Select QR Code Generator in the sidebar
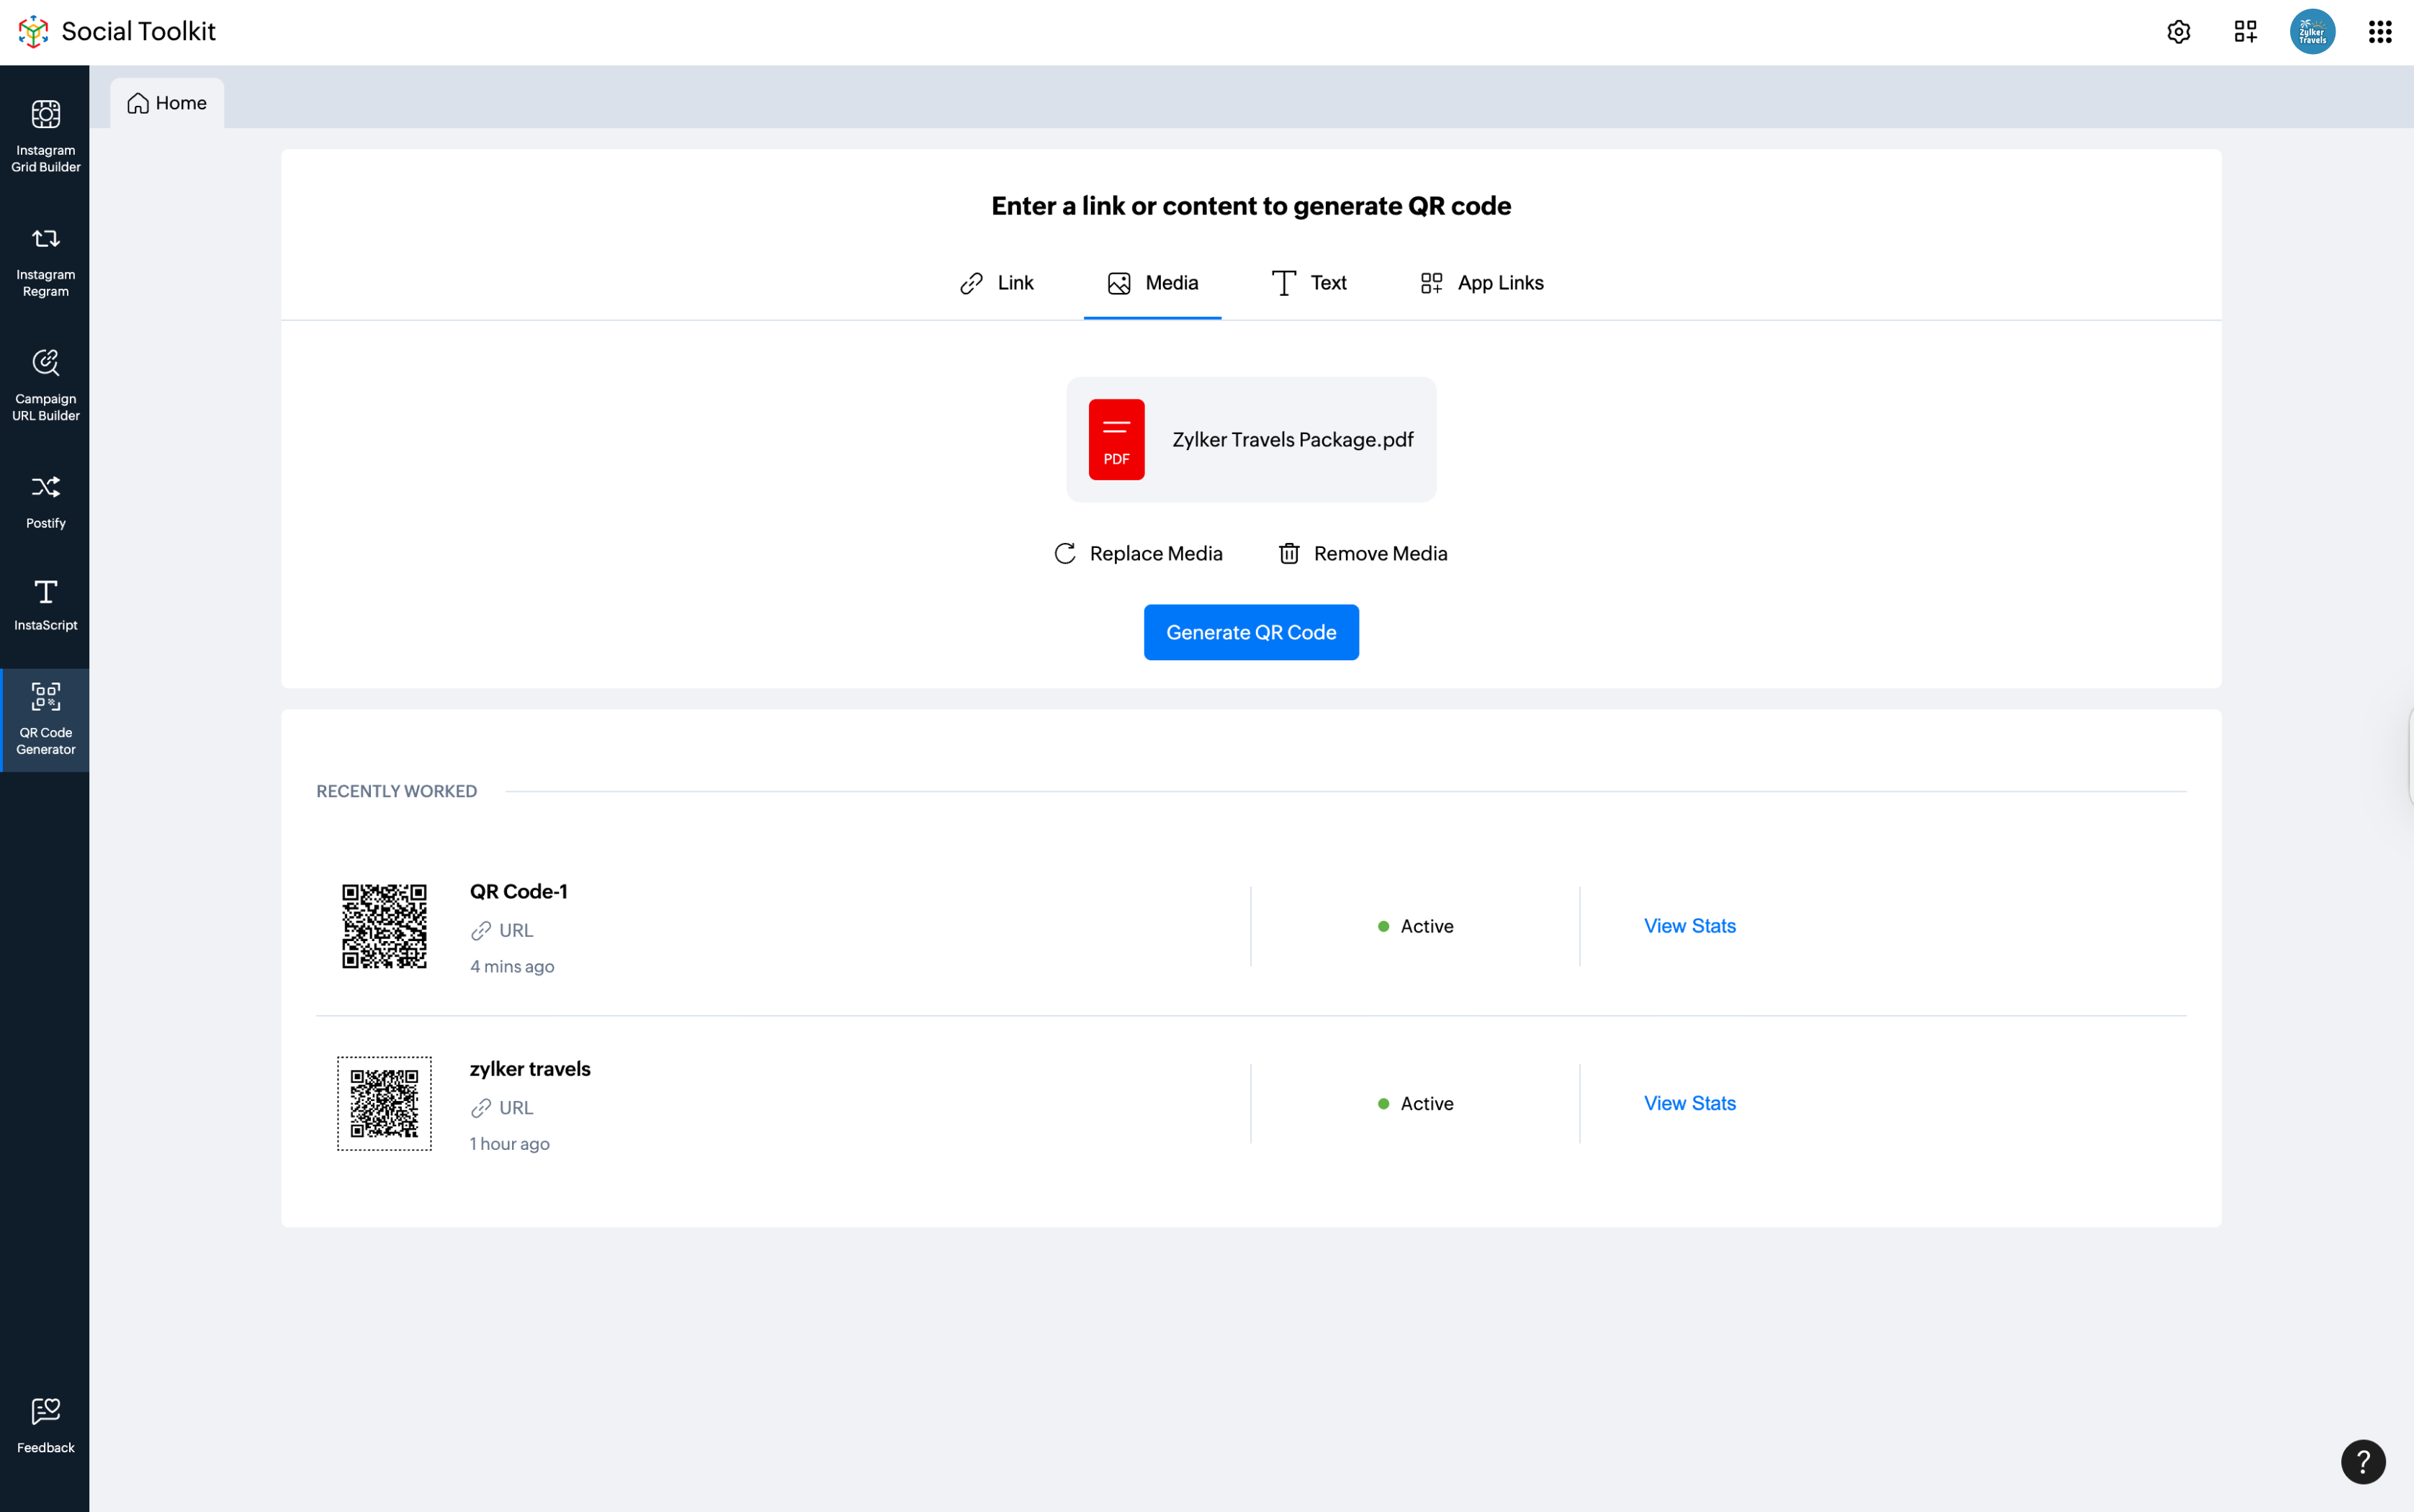The width and height of the screenshot is (2414, 1512). click(45, 718)
